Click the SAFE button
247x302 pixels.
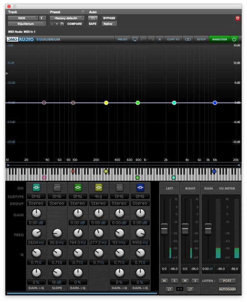(93, 24)
